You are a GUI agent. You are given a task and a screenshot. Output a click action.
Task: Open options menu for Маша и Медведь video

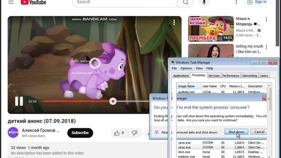click(267, 19)
